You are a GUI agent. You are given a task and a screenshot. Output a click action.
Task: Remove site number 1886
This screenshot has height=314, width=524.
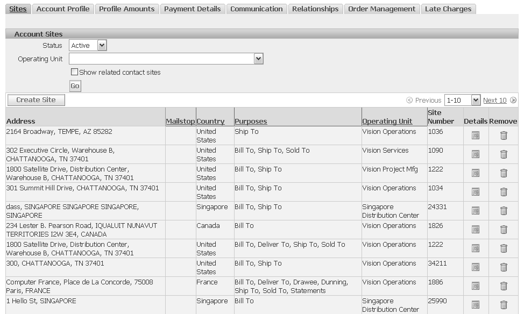(x=504, y=286)
